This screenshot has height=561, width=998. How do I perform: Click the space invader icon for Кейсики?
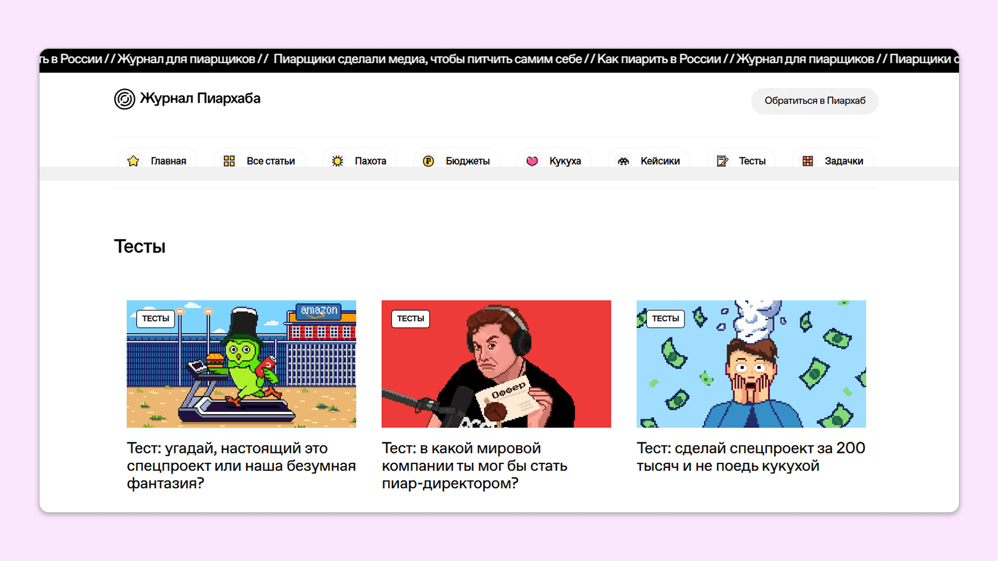coord(623,161)
